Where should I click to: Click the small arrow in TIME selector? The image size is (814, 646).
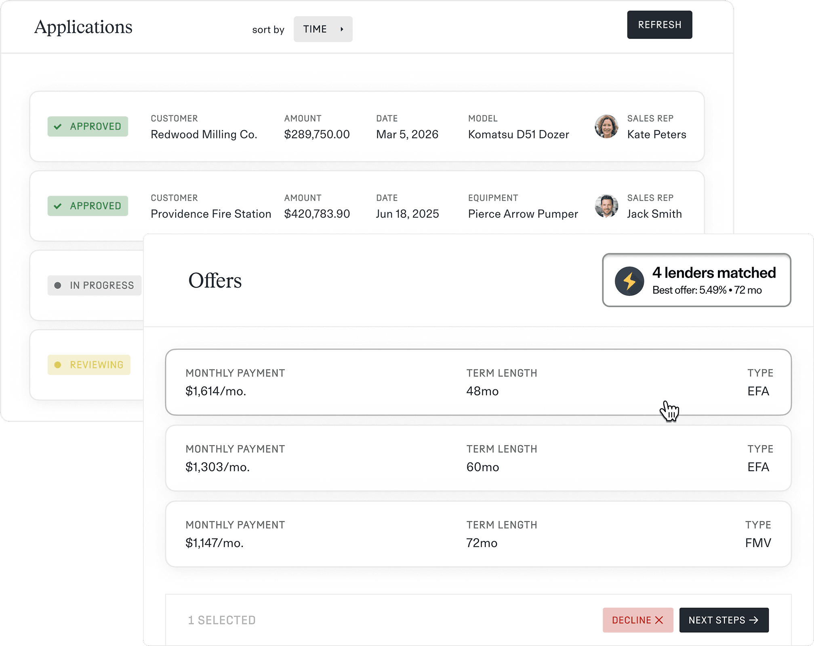click(342, 29)
